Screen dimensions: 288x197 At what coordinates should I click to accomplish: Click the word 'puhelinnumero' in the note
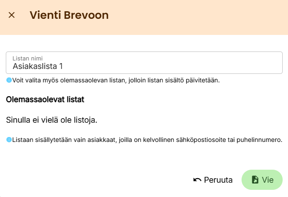coord(260,140)
